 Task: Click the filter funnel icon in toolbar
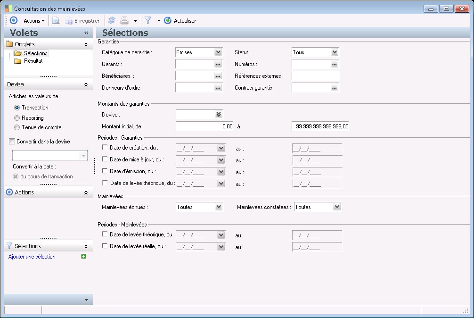[148, 21]
